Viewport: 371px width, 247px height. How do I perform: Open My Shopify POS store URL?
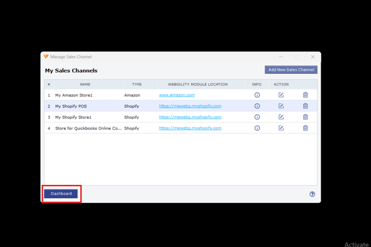click(x=190, y=106)
